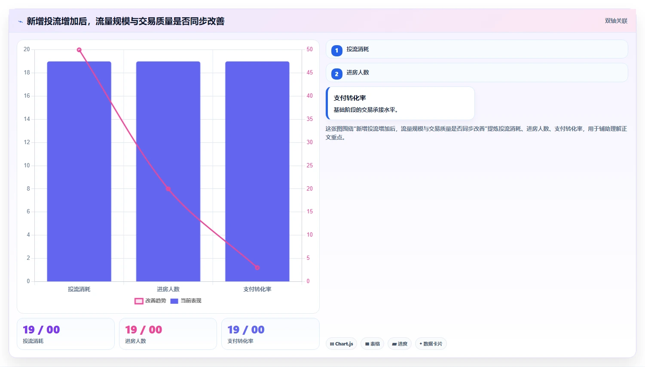
Task: Click the 支付转化率 blue bar
Action: click(x=257, y=171)
